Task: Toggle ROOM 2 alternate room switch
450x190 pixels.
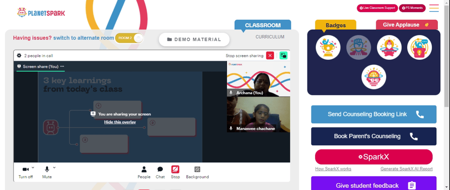Action: 129,38
